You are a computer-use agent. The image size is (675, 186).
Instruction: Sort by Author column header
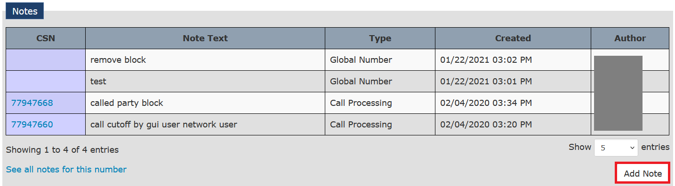click(630, 38)
